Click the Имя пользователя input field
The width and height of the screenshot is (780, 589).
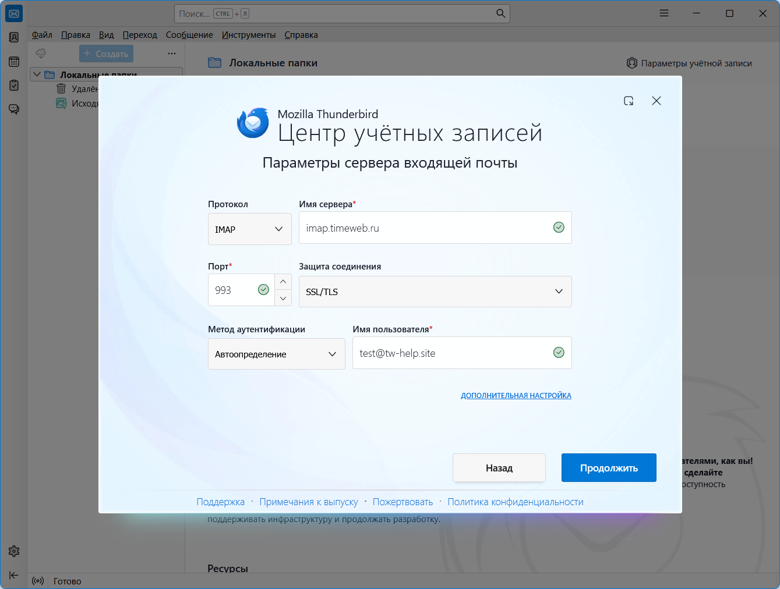(462, 353)
